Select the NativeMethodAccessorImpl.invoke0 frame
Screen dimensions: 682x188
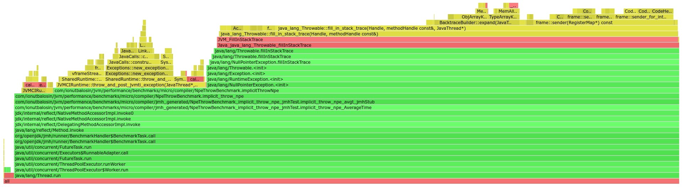tap(346, 113)
